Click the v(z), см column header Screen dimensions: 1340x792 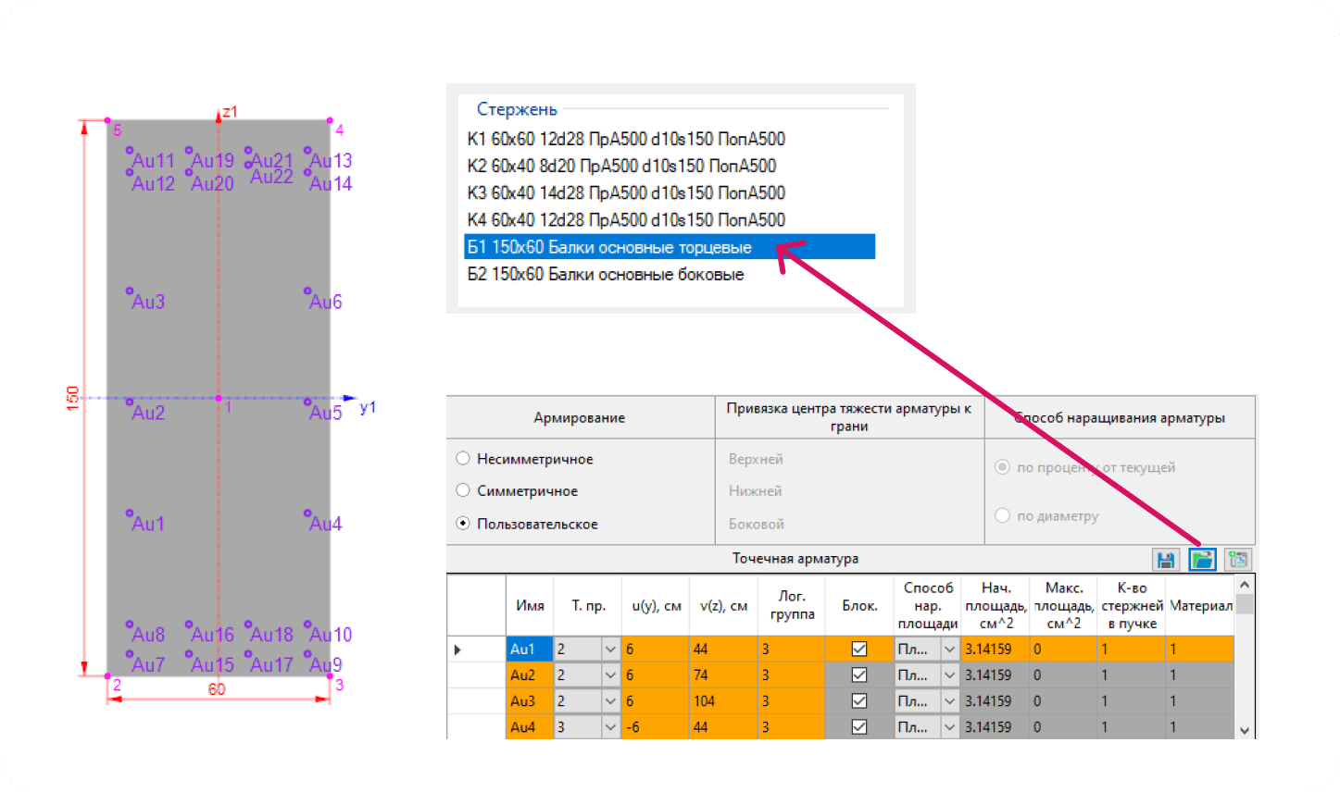(x=723, y=605)
